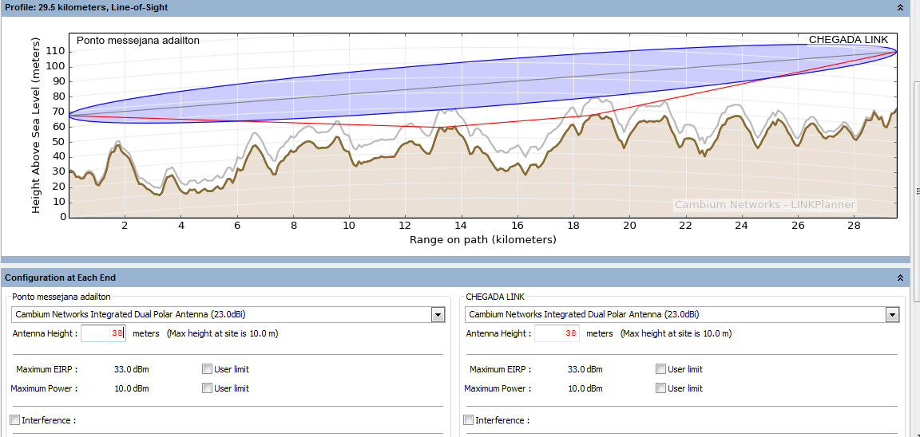Click 'CHEGADA LINK' label in chart
Image resolution: width=920 pixels, height=437 pixels.
point(848,40)
